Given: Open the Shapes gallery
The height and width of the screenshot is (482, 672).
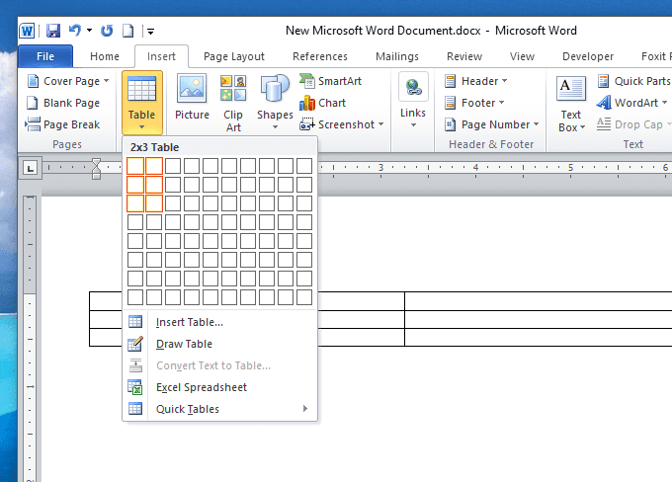Looking at the screenshot, I should pos(275,103).
